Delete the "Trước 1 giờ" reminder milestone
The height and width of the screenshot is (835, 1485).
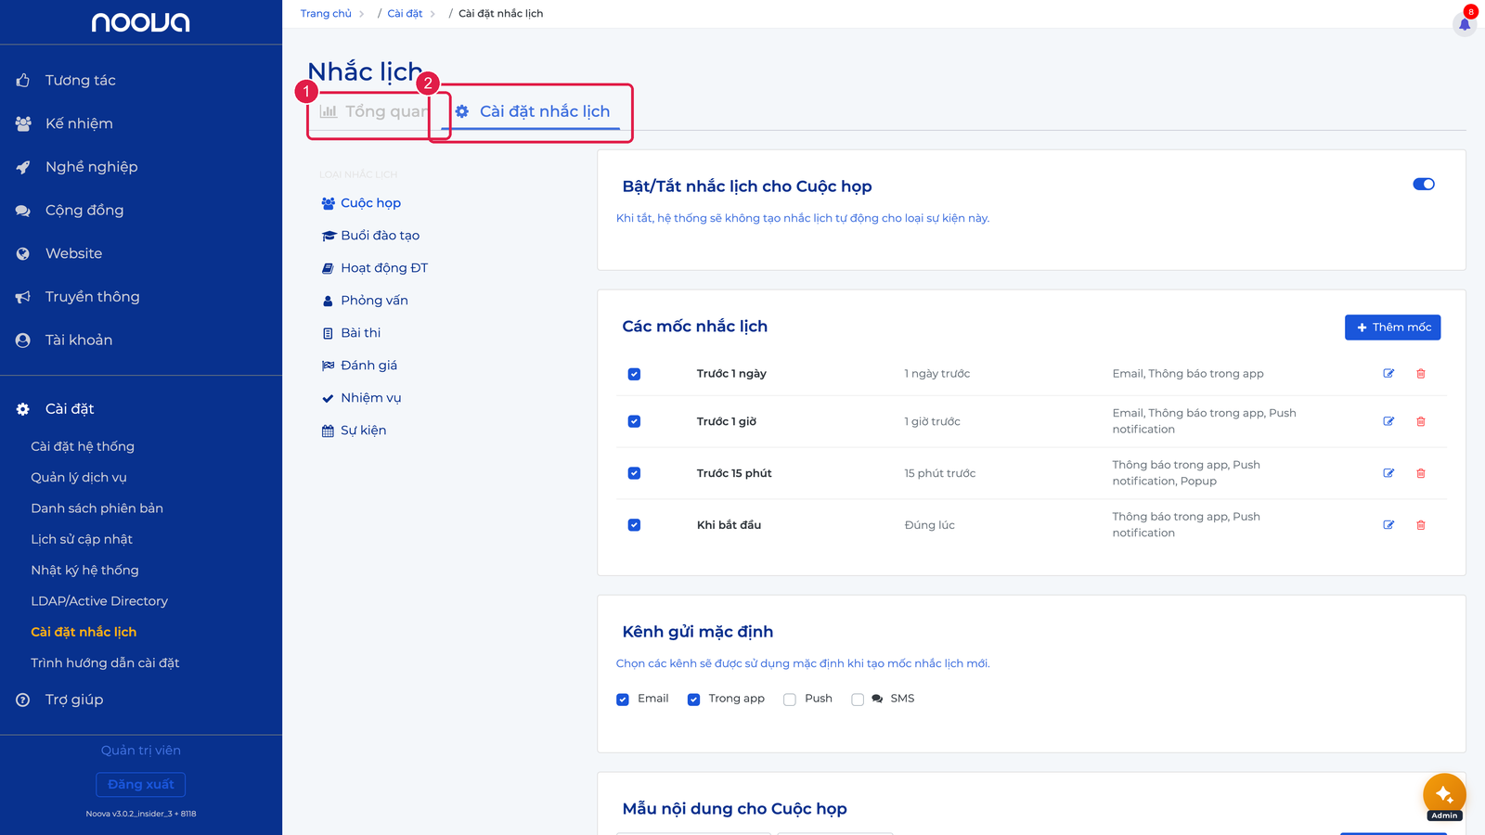click(1421, 421)
